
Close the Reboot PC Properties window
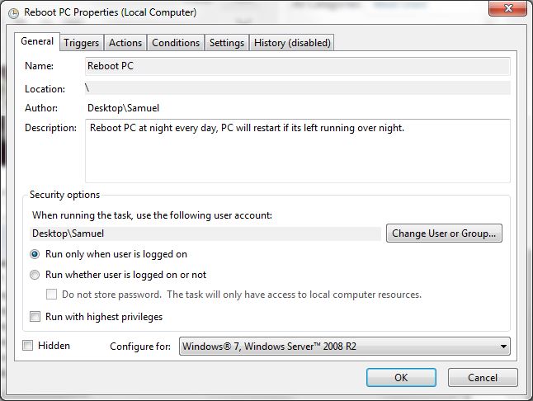(507, 8)
